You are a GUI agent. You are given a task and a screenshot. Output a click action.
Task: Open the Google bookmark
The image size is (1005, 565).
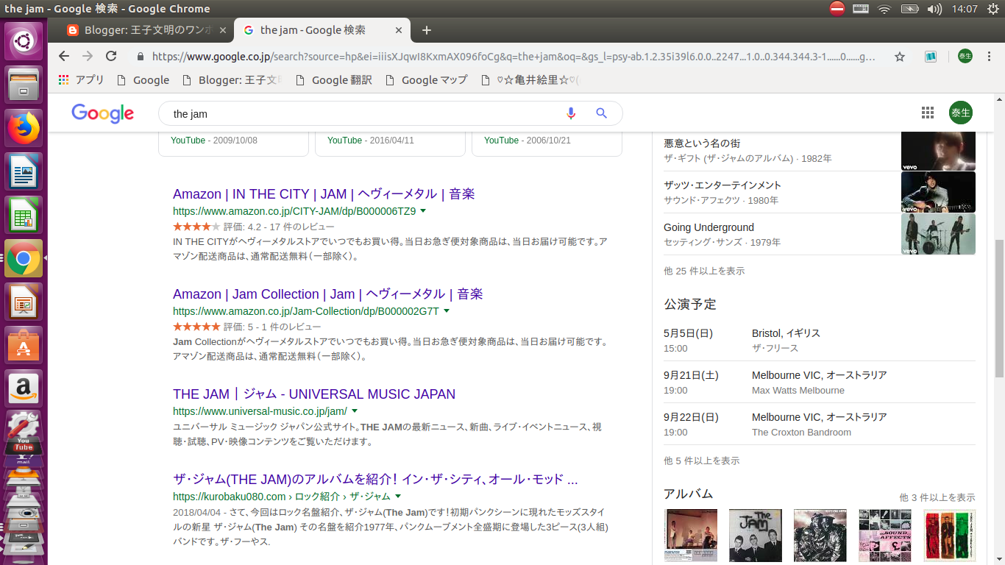click(x=143, y=80)
